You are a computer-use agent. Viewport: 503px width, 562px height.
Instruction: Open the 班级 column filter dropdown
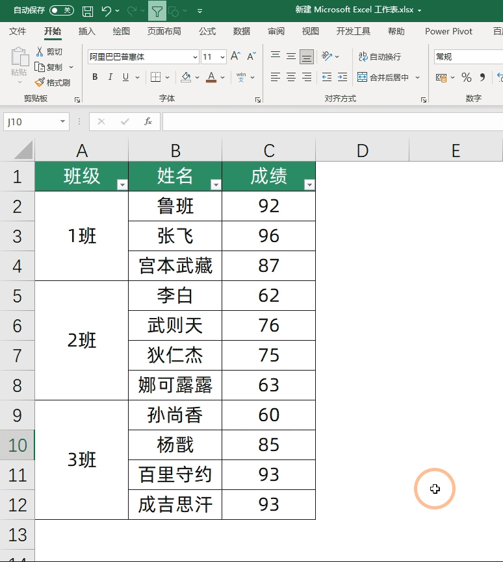pos(122,185)
